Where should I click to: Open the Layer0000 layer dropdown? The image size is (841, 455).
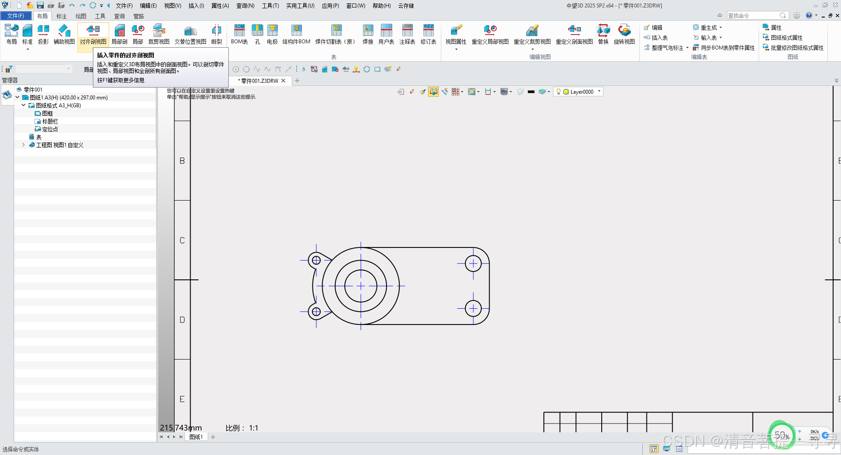599,92
